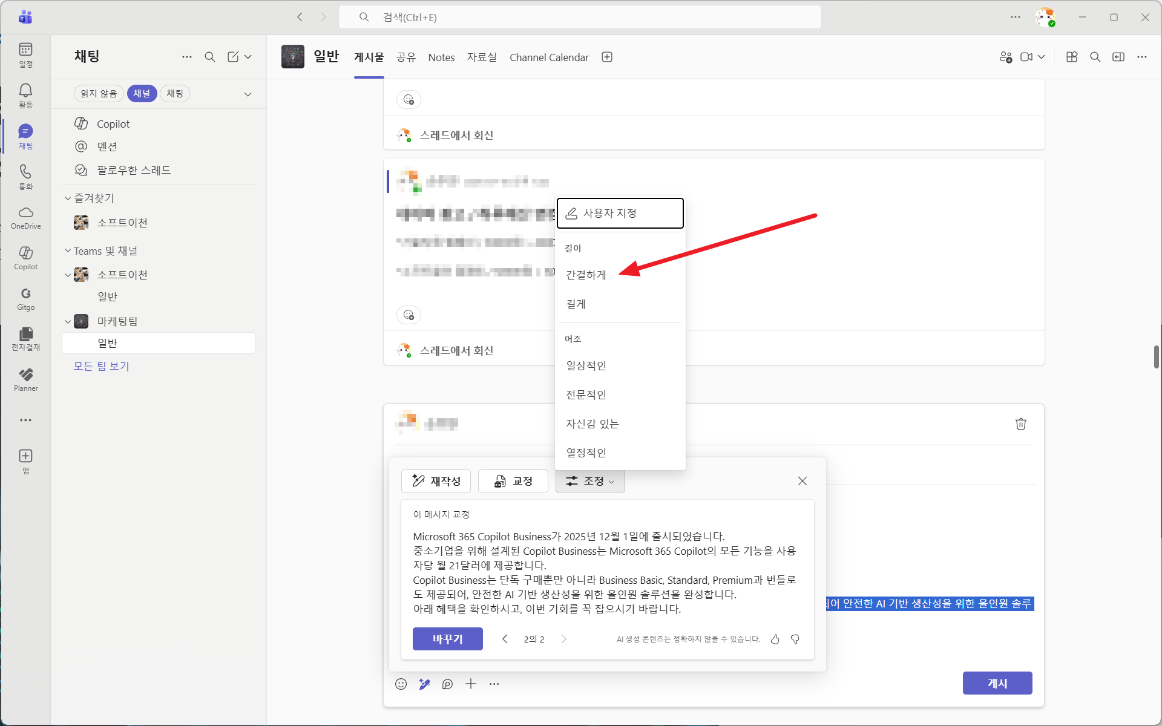
Task: Select 간결하게 length option
Action: tap(586, 275)
